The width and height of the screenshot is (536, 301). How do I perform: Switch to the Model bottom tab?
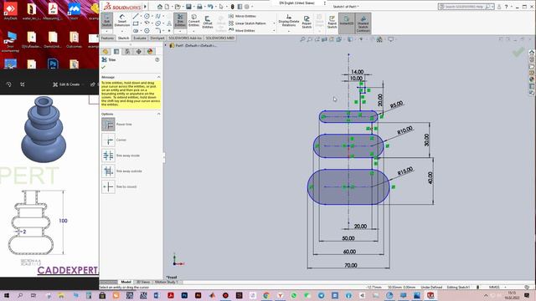tap(126, 282)
